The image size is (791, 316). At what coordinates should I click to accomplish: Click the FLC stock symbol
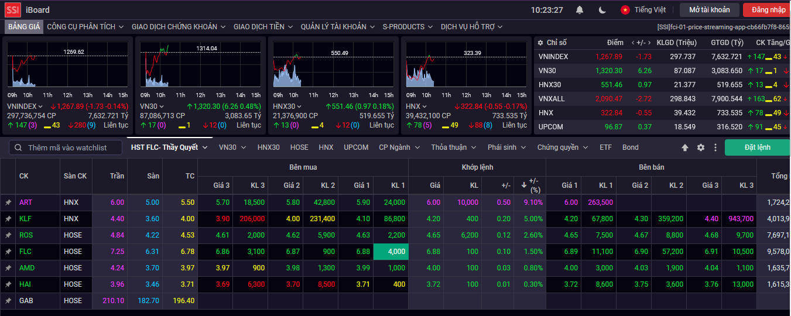pos(25,252)
